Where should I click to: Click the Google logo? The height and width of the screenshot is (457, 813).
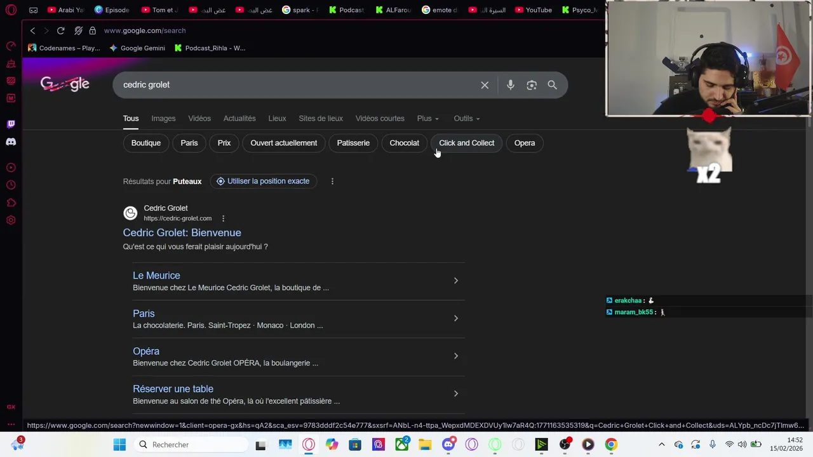pos(65,84)
